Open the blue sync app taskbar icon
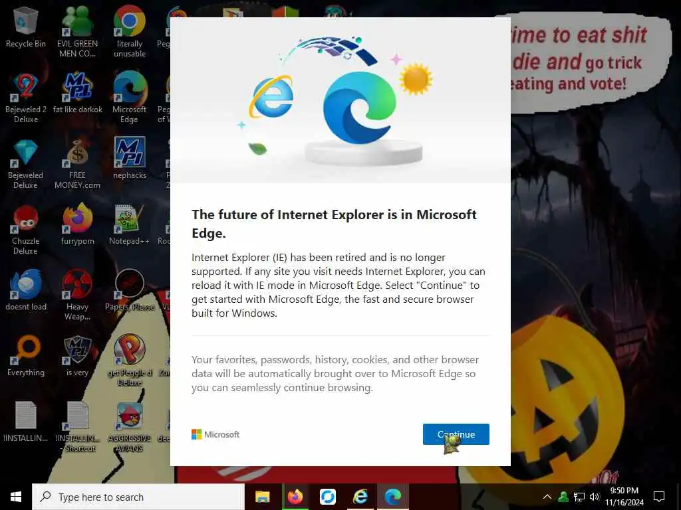 [327, 497]
